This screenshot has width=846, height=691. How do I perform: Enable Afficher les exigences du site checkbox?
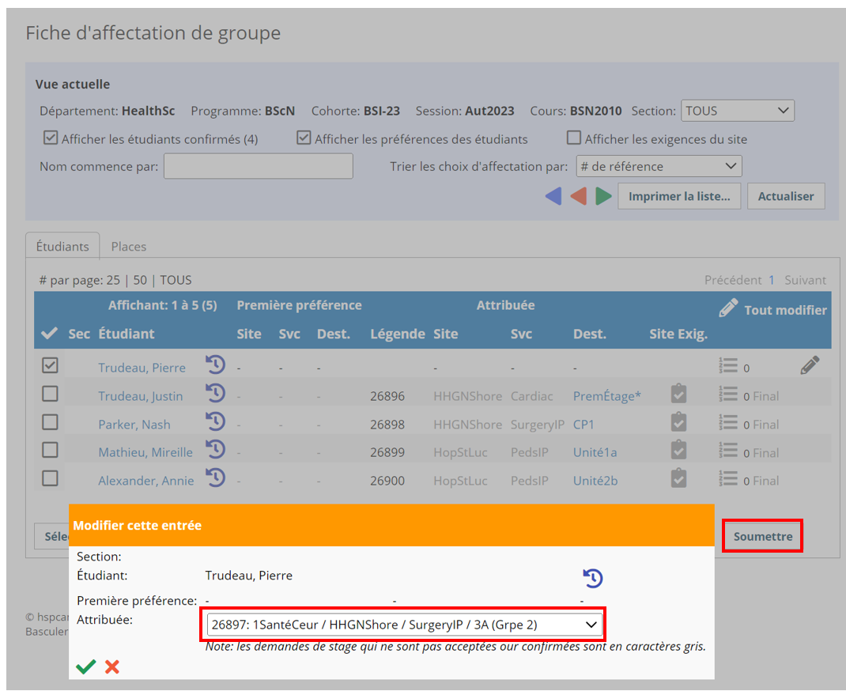click(573, 138)
